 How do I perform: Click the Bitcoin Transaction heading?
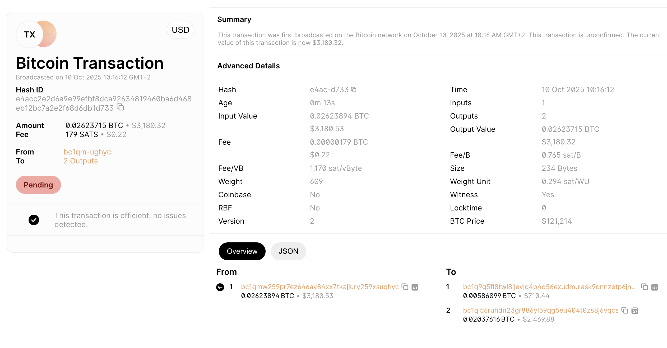click(x=90, y=63)
